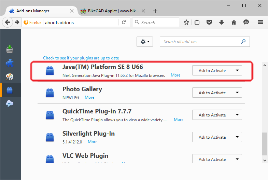
Task: Open the Pocket save icon
Action: coord(209,22)
